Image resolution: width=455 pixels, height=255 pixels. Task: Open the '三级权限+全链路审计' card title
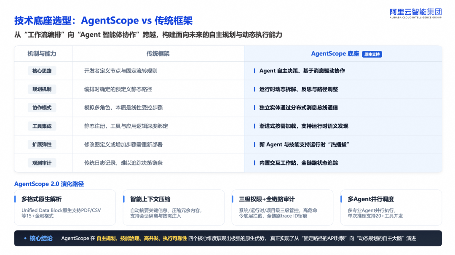pyautogui.click(x=267, y=199)
